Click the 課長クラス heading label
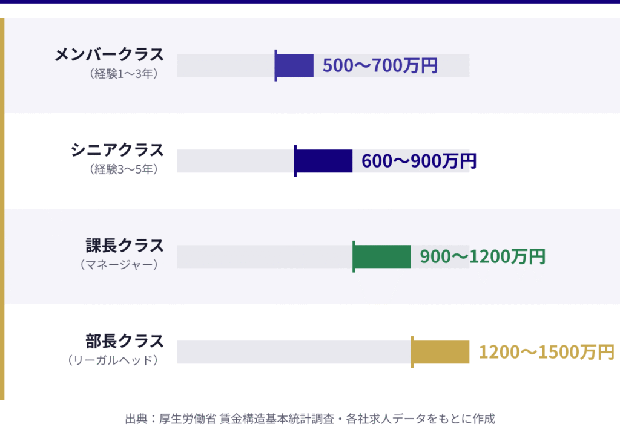This screenshot has width=620, height=430. point(125,246)
